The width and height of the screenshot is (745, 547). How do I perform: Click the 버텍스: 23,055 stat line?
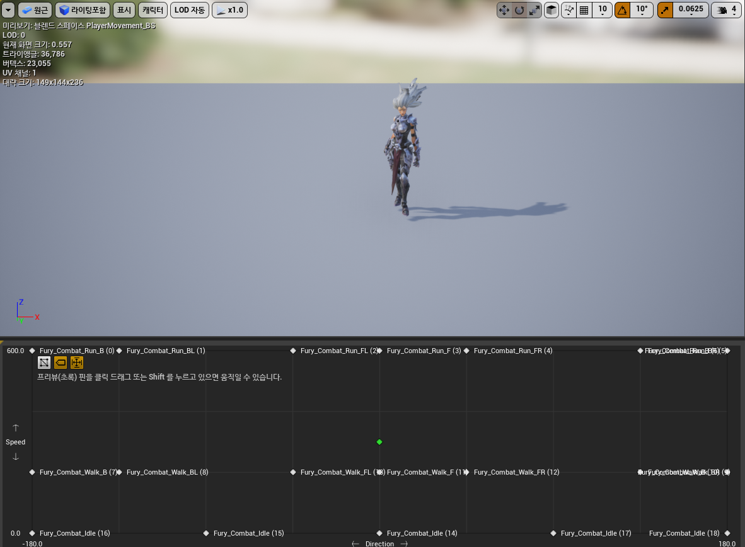point(26,64)
